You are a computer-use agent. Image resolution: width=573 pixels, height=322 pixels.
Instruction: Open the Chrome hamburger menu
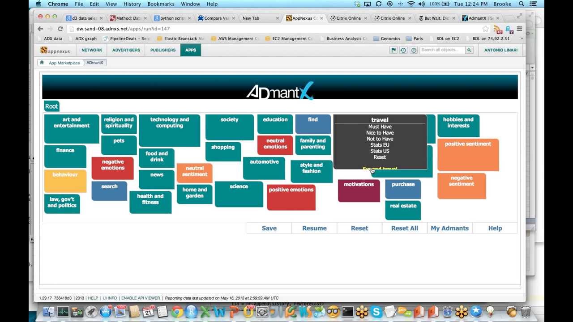point(519,29)
